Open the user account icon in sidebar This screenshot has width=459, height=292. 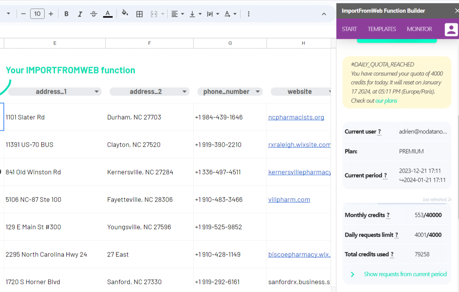pyautogui.click(x=451, y=29)
